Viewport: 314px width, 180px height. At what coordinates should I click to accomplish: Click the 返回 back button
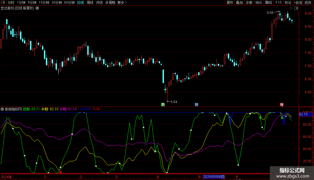(x=308, y=3)
